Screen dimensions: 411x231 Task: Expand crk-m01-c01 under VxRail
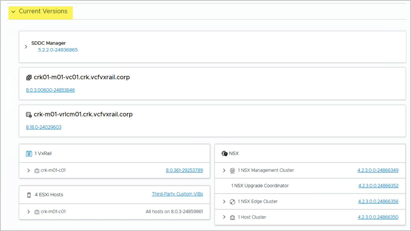[28, 170]
